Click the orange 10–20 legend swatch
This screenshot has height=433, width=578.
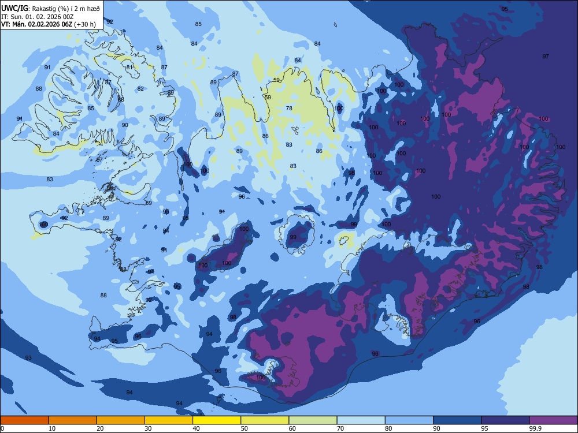pos(73,420)
